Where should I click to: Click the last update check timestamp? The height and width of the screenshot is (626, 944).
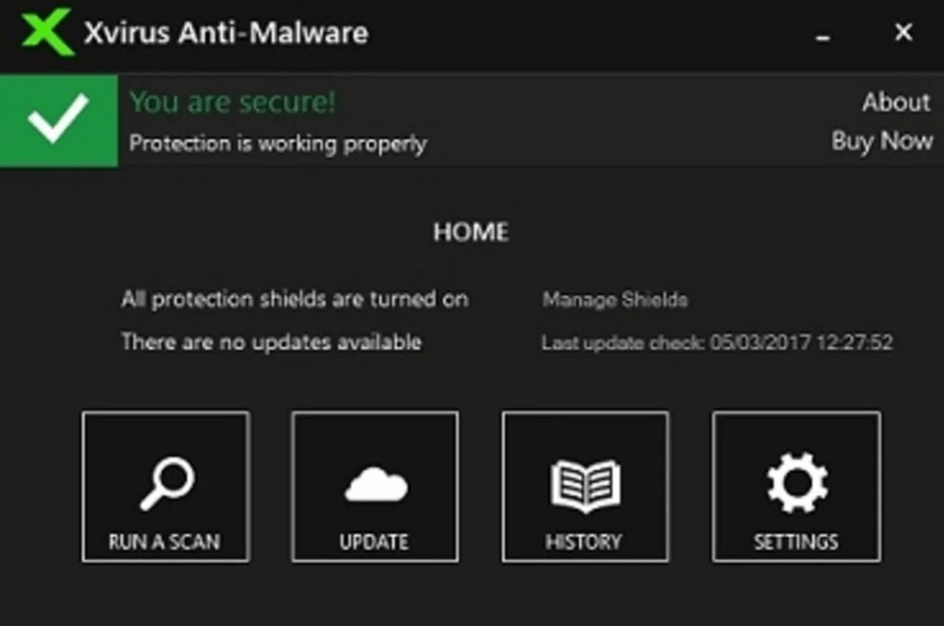(x=718, y=342)
